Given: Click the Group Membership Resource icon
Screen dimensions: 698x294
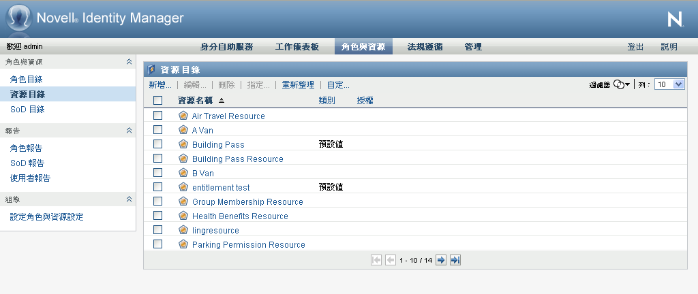Looking at the screenshot, I should (x=183, y=201).
